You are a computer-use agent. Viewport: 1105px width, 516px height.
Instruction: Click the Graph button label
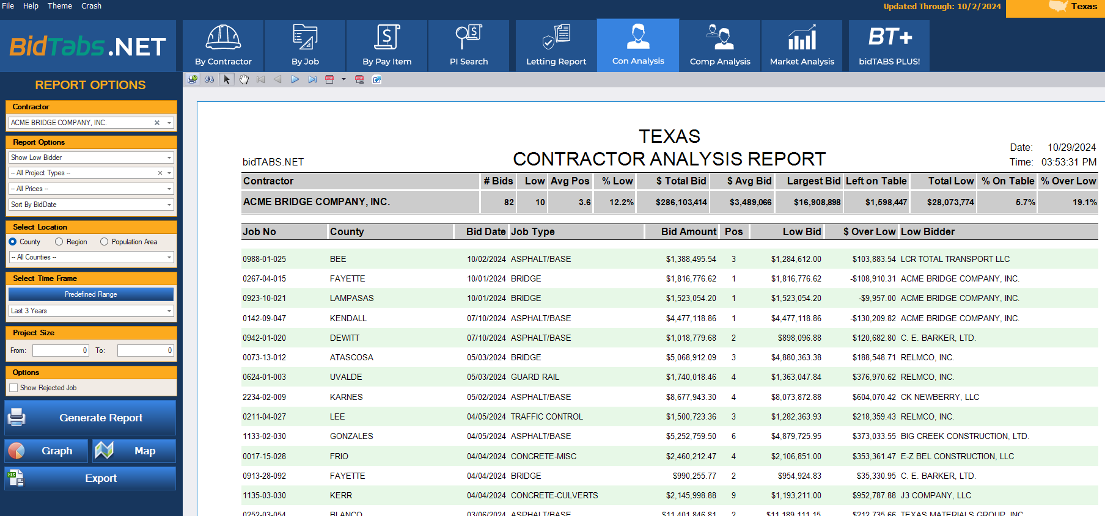57,451
